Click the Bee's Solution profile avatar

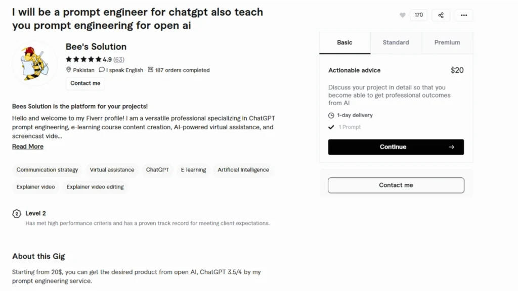click(34, 63)
